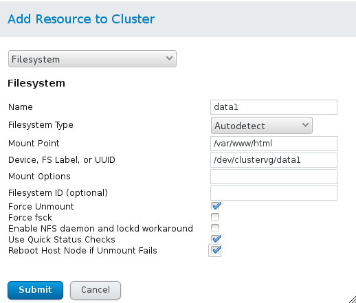
Task: Click the Force Unmount label text
Action: tap(41, 207)
